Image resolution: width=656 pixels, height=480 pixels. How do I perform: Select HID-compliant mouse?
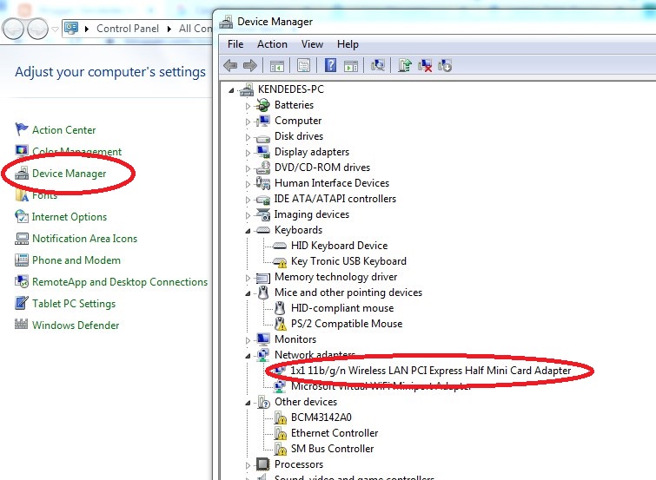coord(342,308)
